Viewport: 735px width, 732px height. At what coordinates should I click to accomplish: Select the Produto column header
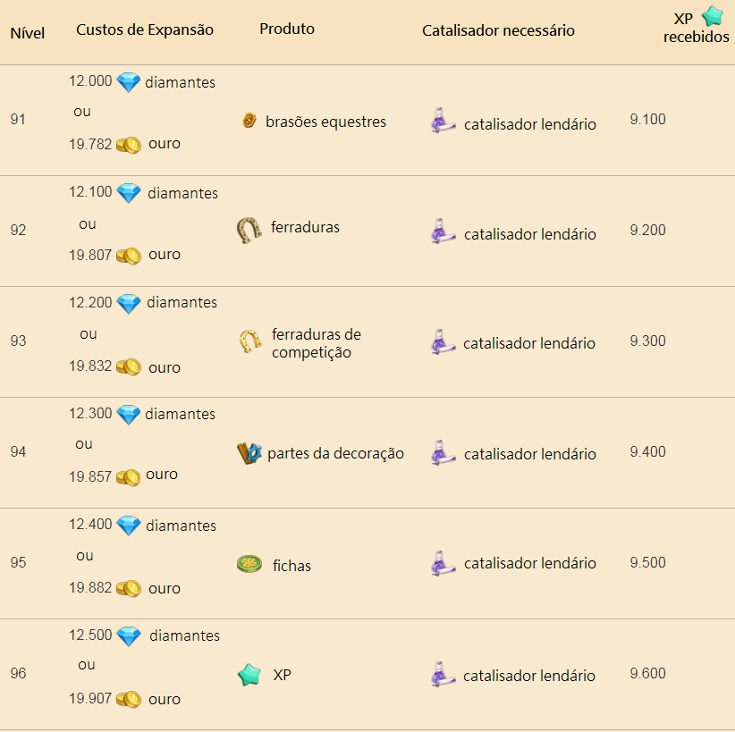click(x=287, y=29)
